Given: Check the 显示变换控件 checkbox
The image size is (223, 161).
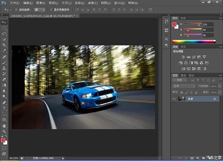Looking at the screenshot, I should pyautogui.click(x=51, y=10).
